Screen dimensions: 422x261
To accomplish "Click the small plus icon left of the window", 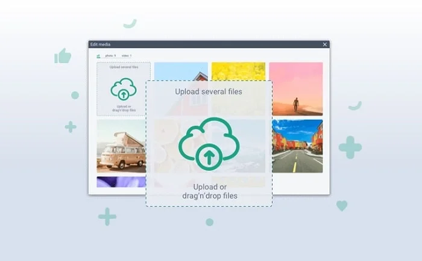I will point(71,127).
